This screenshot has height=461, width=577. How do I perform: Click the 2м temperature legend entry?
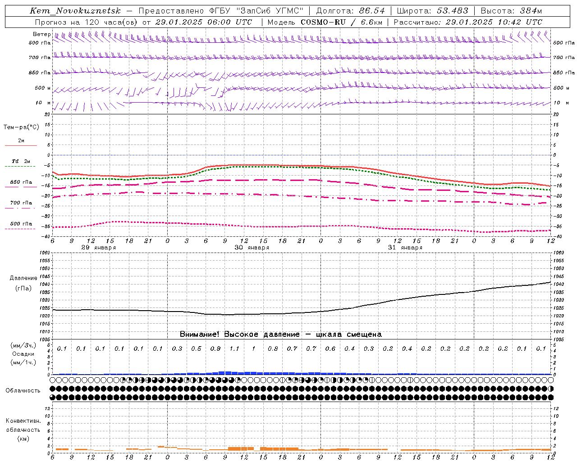pyautogui.click(x=21, y=141)
